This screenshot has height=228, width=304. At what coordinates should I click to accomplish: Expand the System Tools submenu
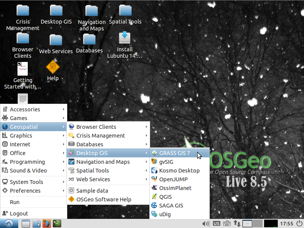[x=33, y=182]
